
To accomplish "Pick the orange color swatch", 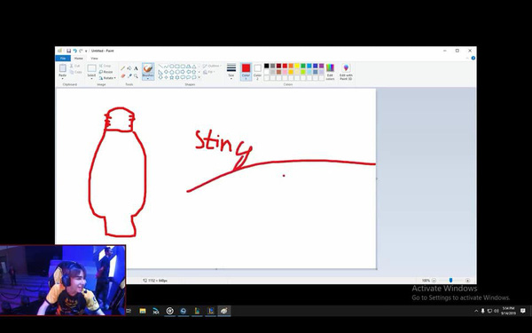I will pyautogui.click(x=291, y=66).
